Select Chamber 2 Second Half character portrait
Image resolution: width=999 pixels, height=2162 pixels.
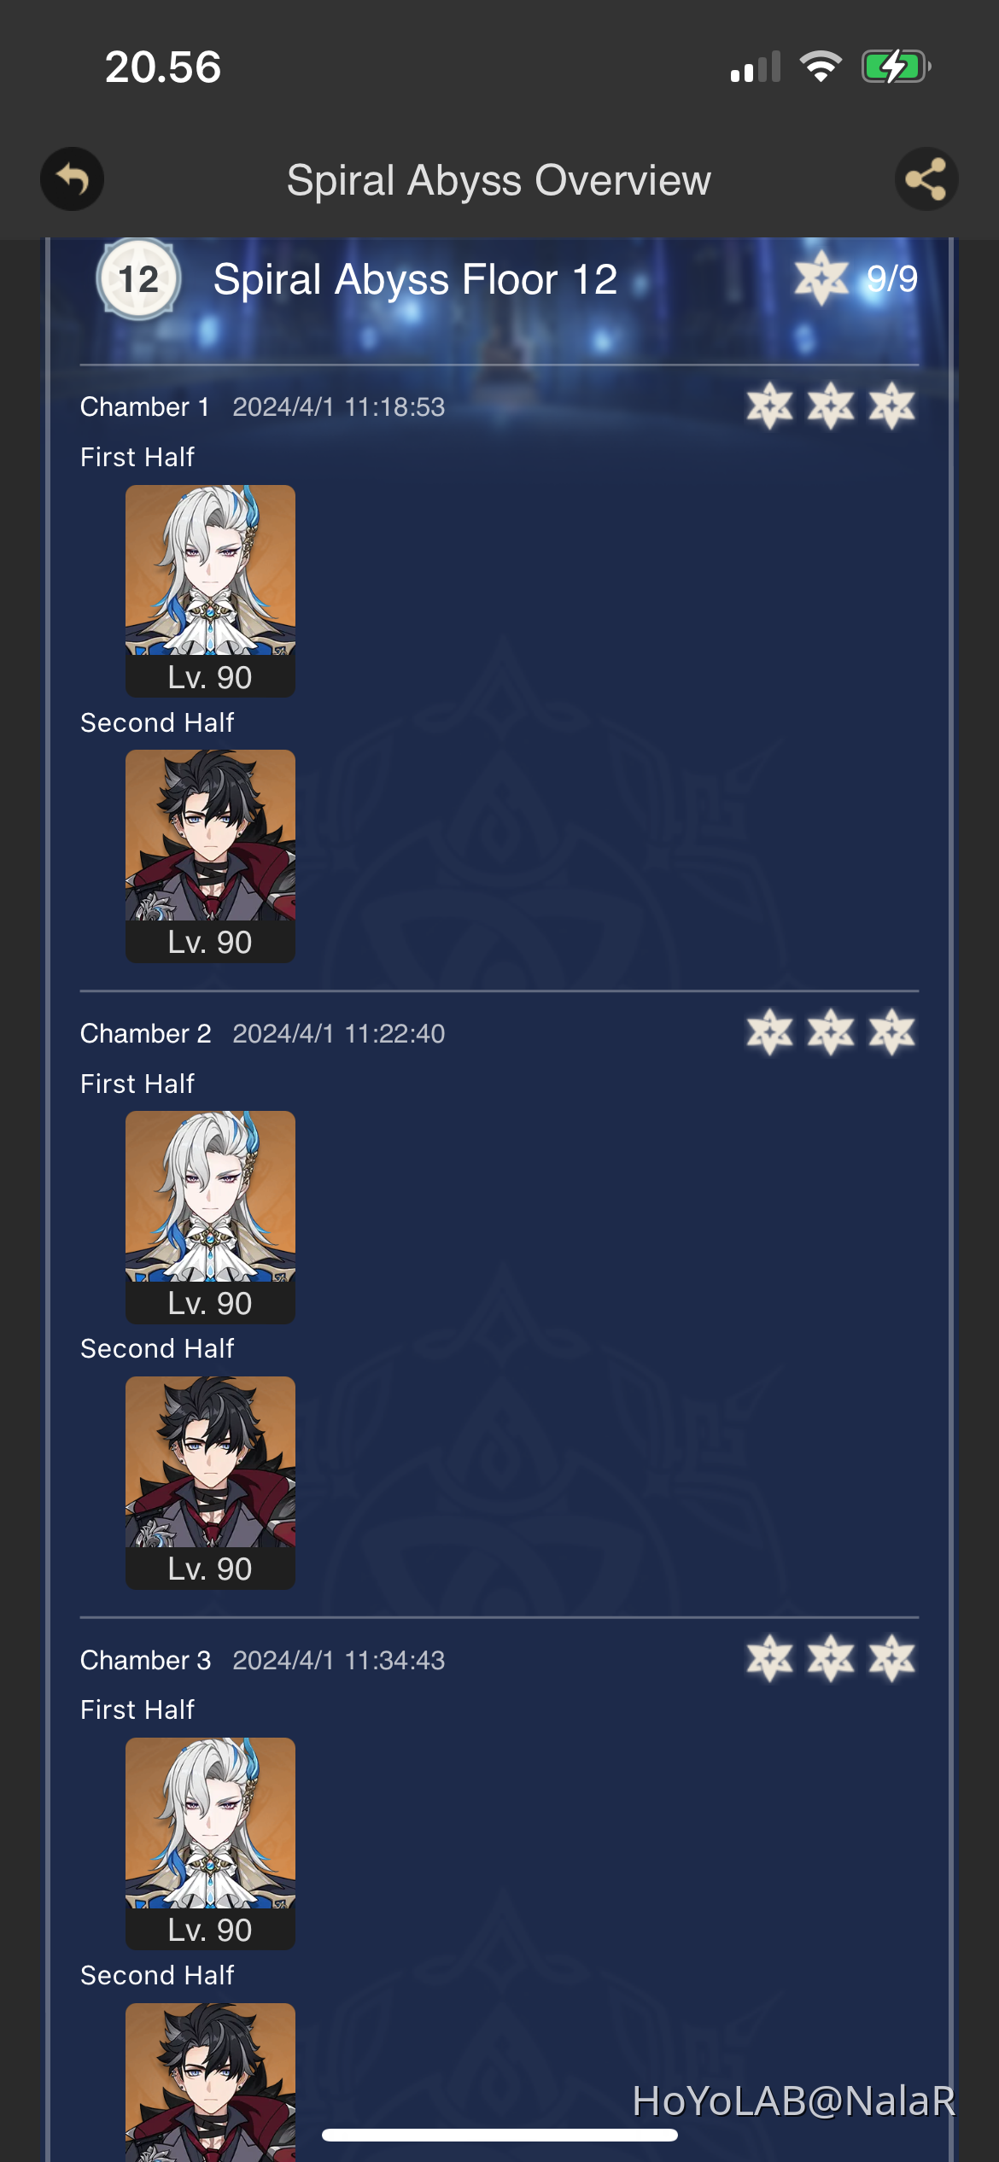pyautogui.click(x=210, y=1483)
